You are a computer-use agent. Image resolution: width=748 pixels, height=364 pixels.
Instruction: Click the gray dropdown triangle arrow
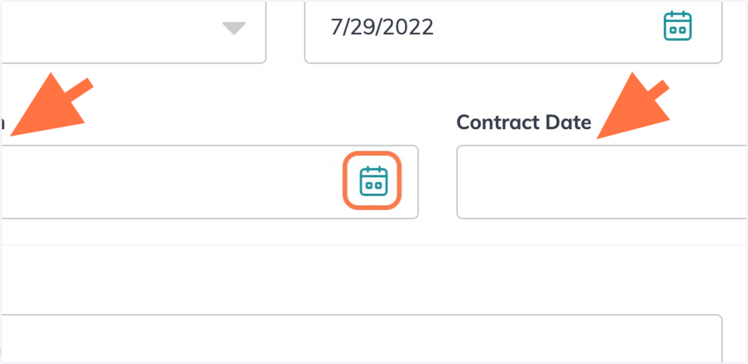(x=234, y=28)
